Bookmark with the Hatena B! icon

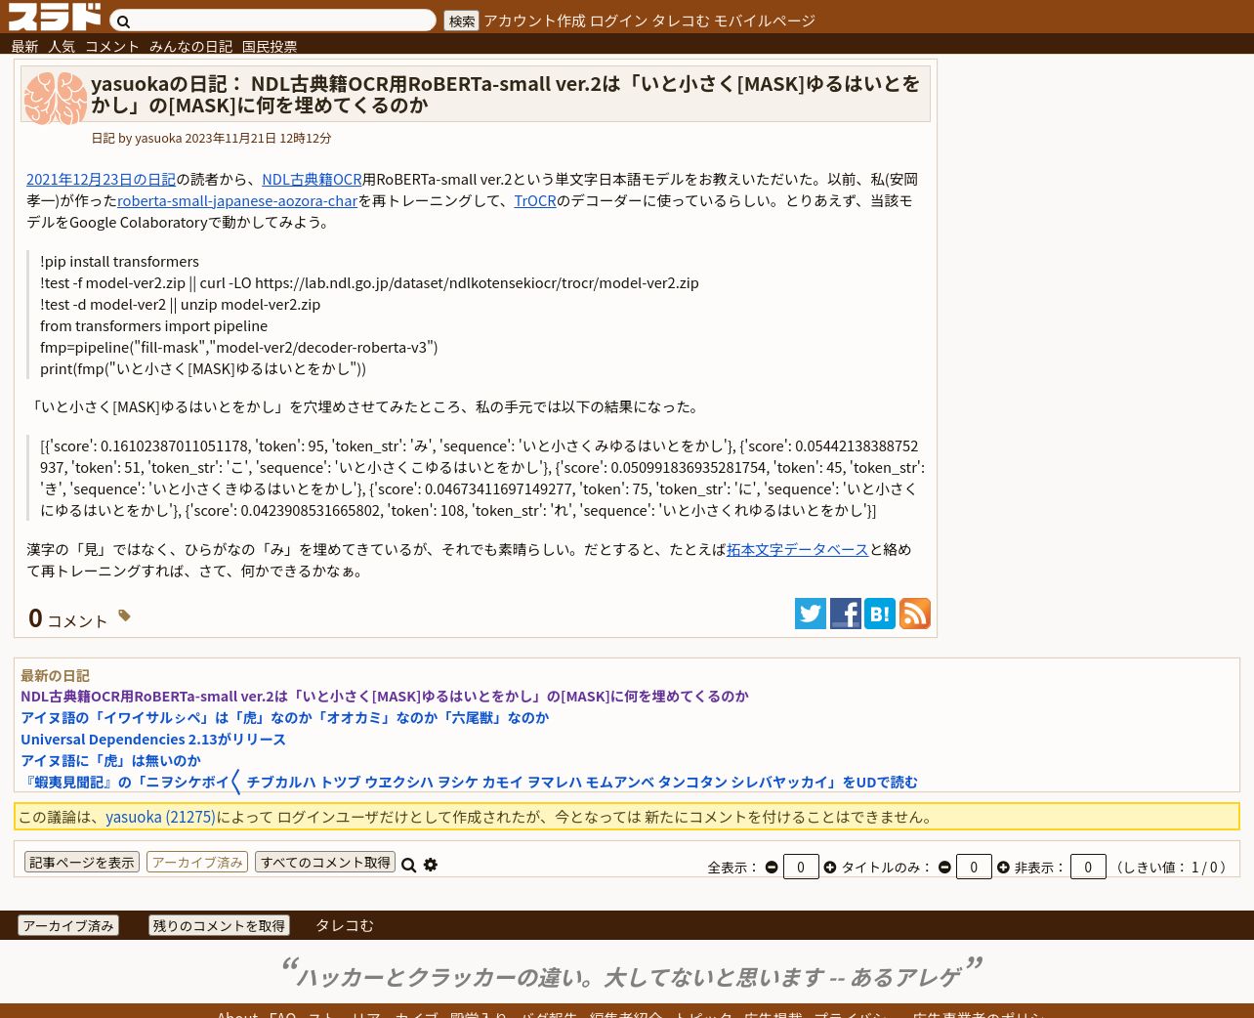pos(880,614)
